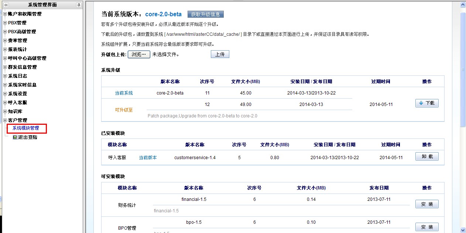Expand the 账户和权限管理 tree node
The image size is (466, 233).
point(5,14)
